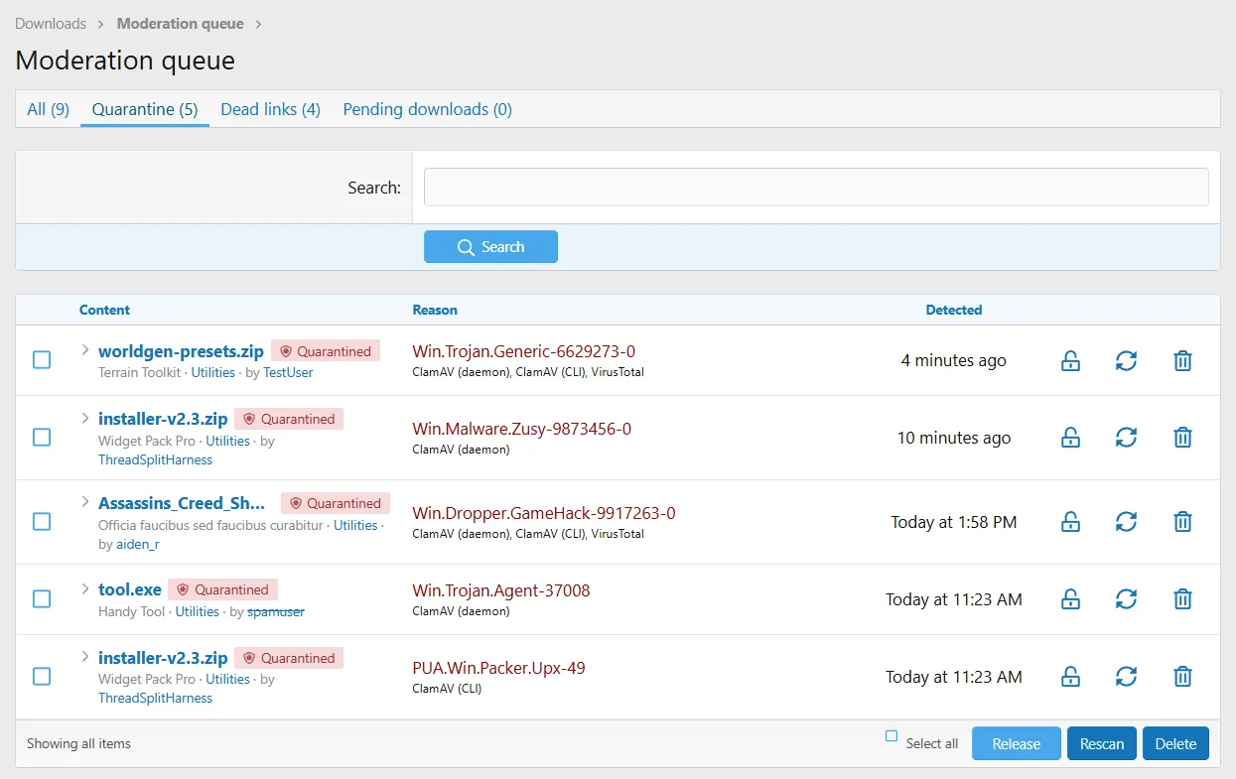Open the aiden_r user link
This screenshot has height=779, width=1236.
pyautogui.click(x=138, y=545)
